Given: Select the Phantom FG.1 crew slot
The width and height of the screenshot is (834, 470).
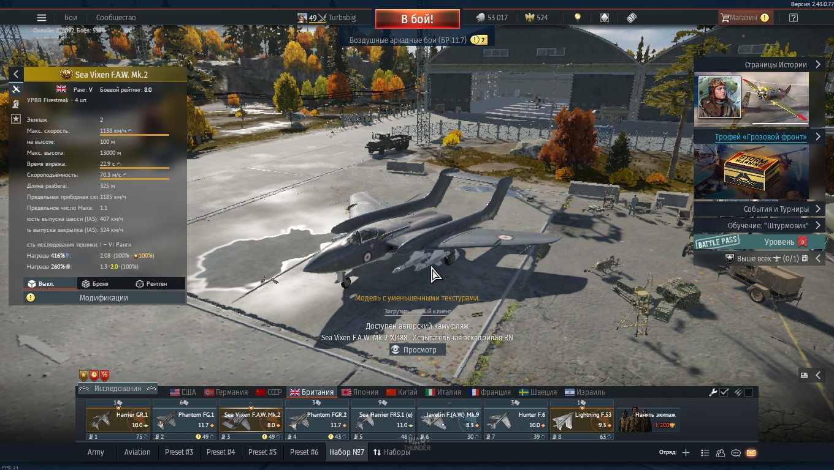Looking at the screenshot, I should [x=185, y=420].
